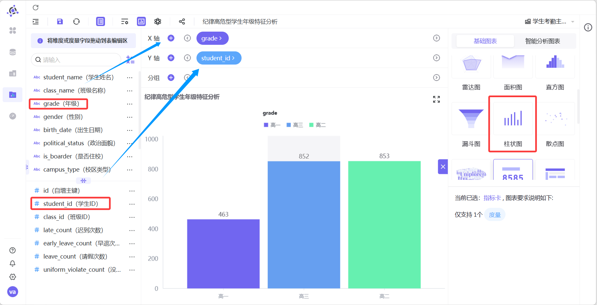The width and height of the screenshot is (597, 305).
Task: Open the info icon at top right
Action: point(588,27)
